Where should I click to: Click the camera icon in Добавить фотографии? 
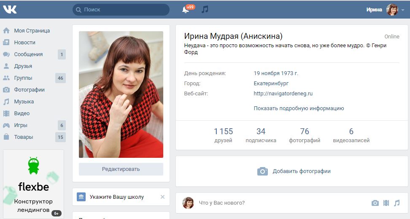pyautogui.click(x=262, y=171)
